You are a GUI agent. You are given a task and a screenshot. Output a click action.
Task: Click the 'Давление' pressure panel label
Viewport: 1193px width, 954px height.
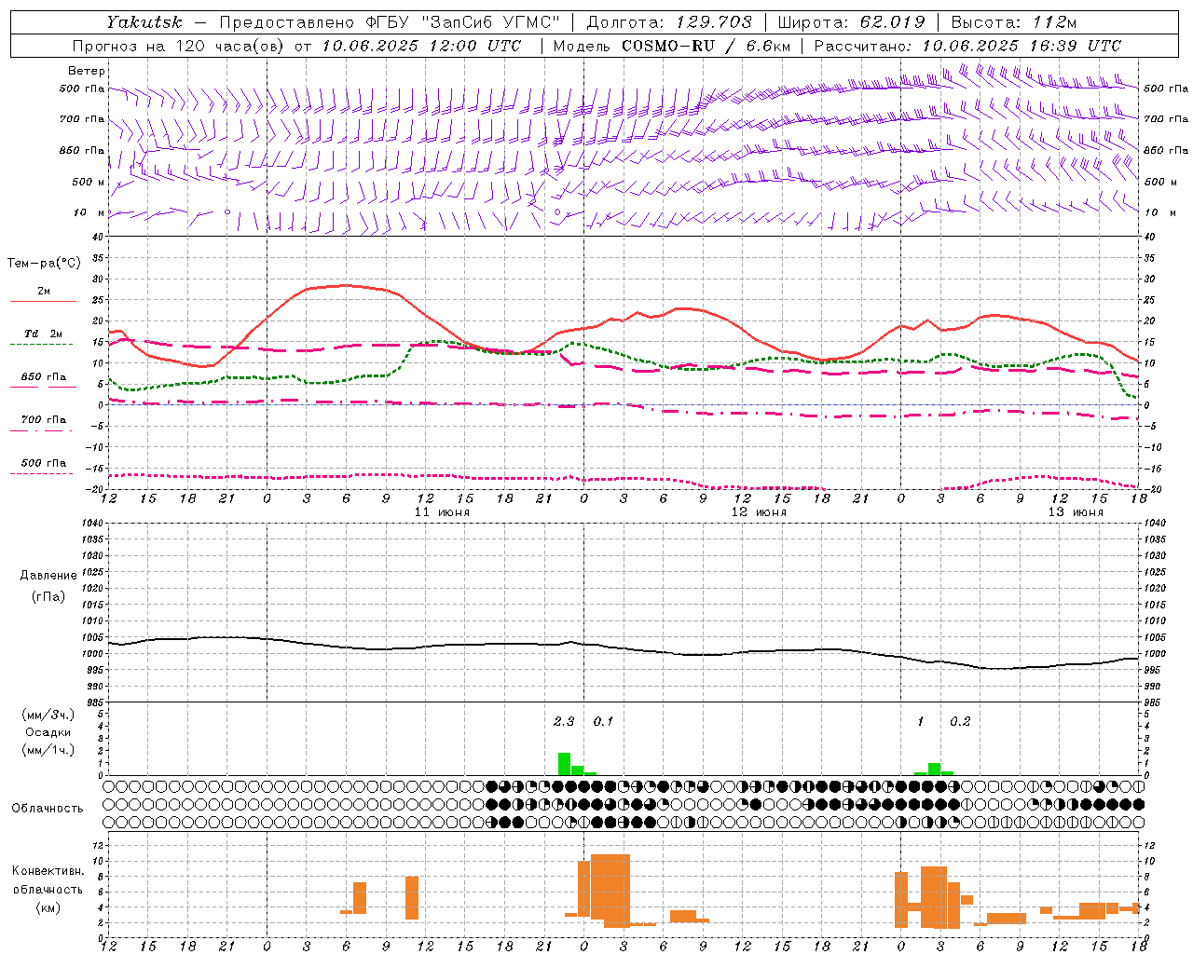pyautogui.click(x=48, y=576)
